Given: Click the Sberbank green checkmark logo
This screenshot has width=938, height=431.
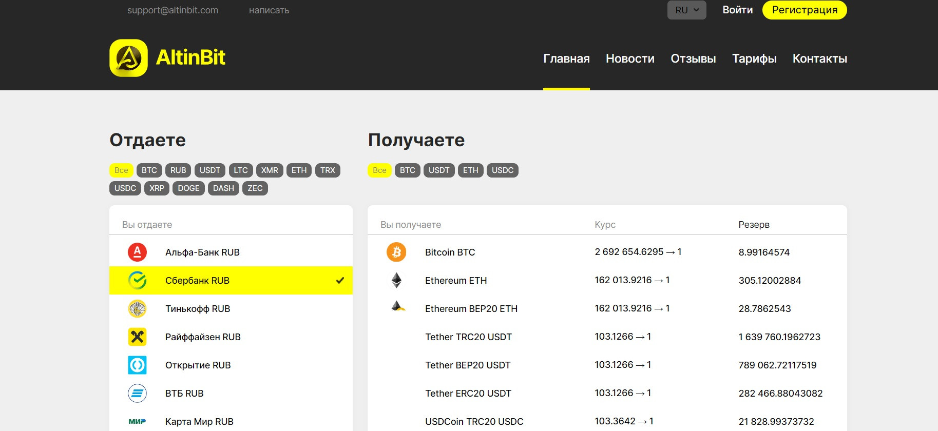Looking at the screenshot, I should pyautogui.click(x=137, y=280).
